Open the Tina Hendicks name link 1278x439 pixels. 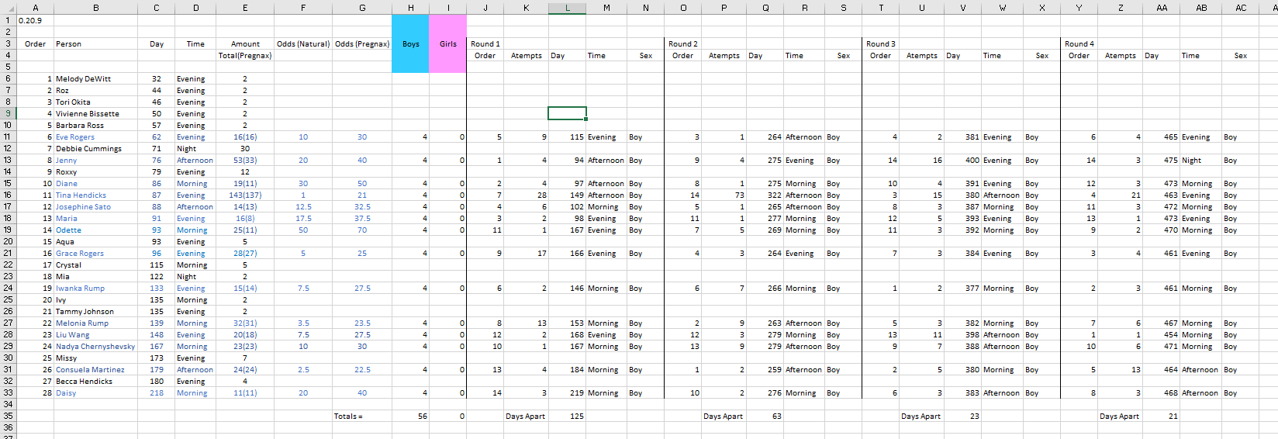coord(81,195)
